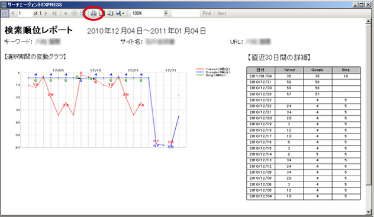Click Google column header in table
Viewport: 374px width, 217px height.
tap(317, 70)
